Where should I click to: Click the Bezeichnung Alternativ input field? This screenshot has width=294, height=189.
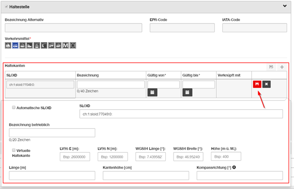click(x=73, y=28)
